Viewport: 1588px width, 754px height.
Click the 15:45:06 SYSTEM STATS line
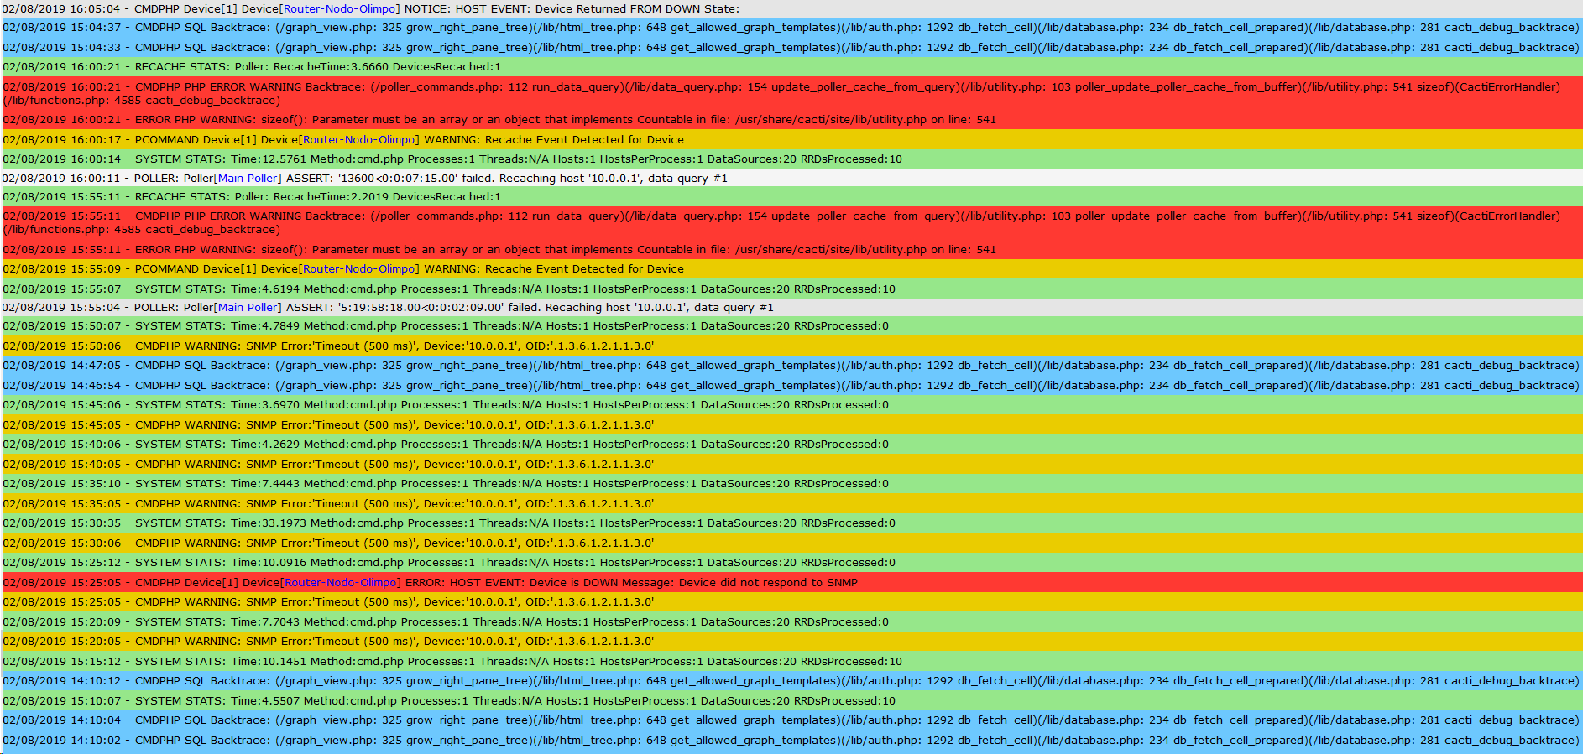pos(792,405)
